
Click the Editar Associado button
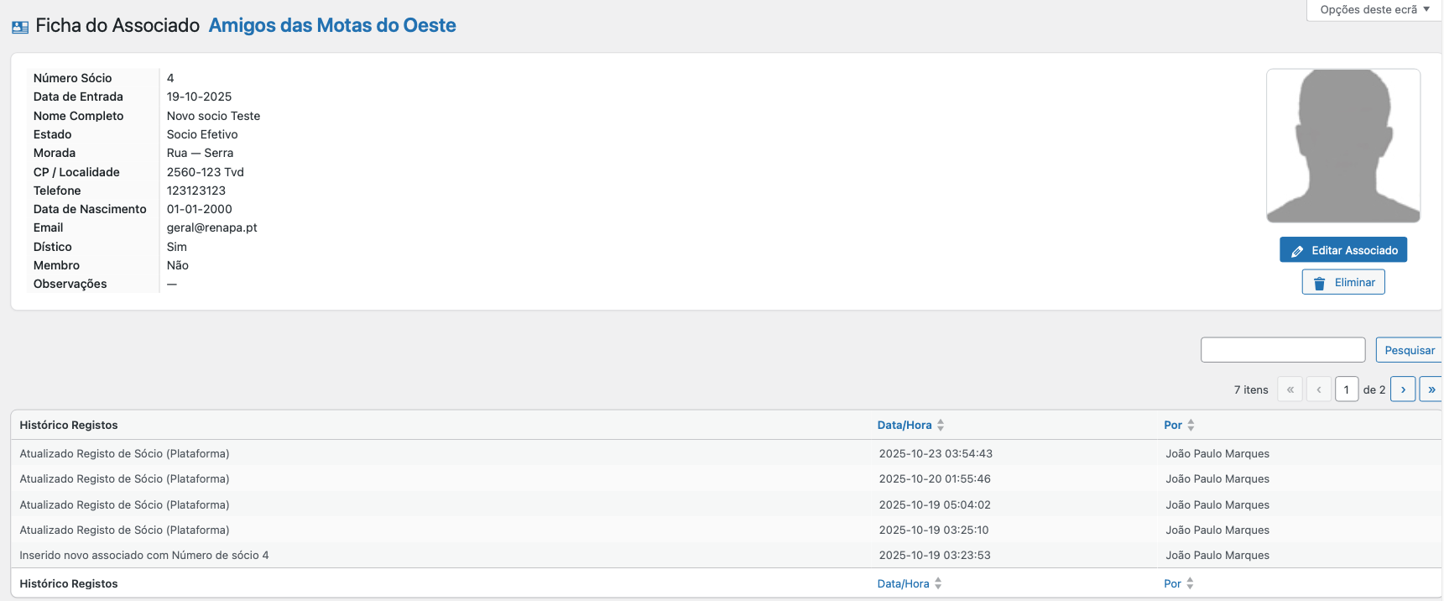(x=1343, y=250)
